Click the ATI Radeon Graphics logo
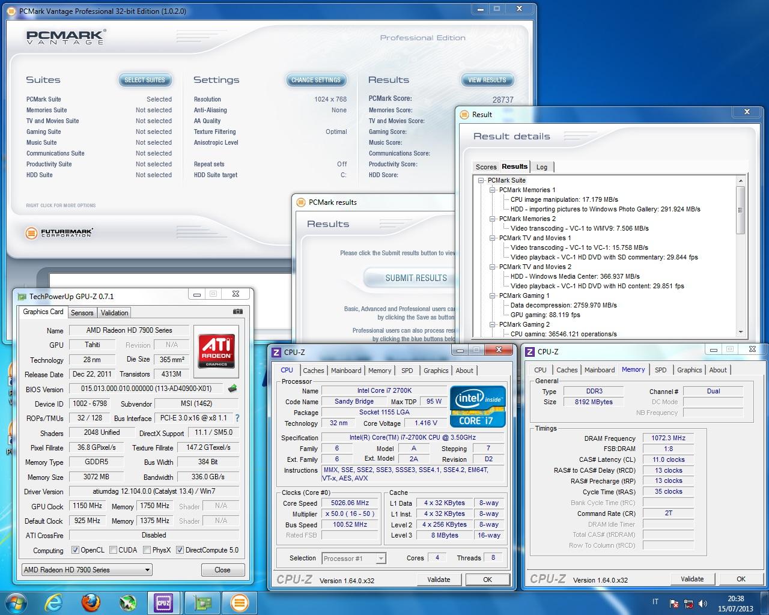Image resolution: width=769 pixels, height=615 pixels. (x=216, y=351)
